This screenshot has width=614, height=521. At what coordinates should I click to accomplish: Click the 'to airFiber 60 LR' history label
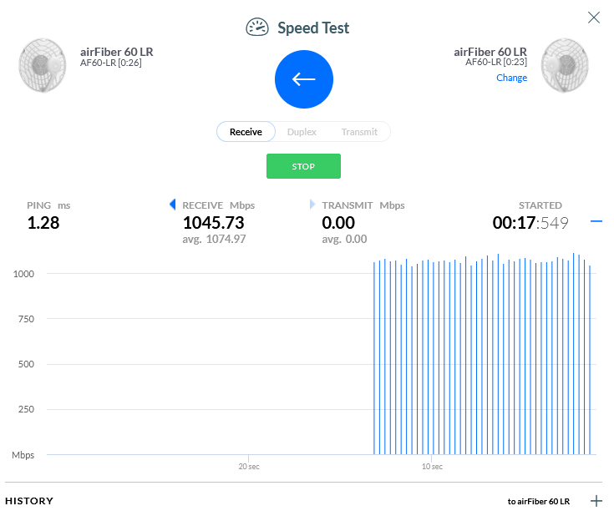pos(538,501)
